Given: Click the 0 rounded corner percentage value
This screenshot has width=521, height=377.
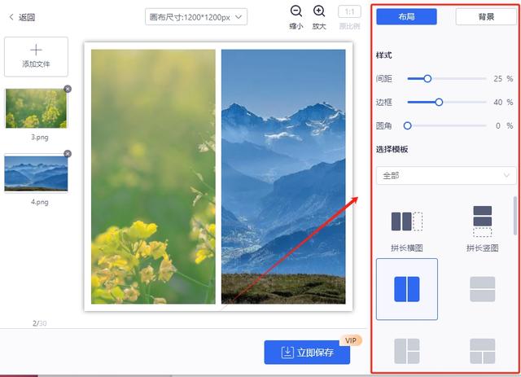Looking at the screenshot, I should pyautogui.click(x=498, y=125).
